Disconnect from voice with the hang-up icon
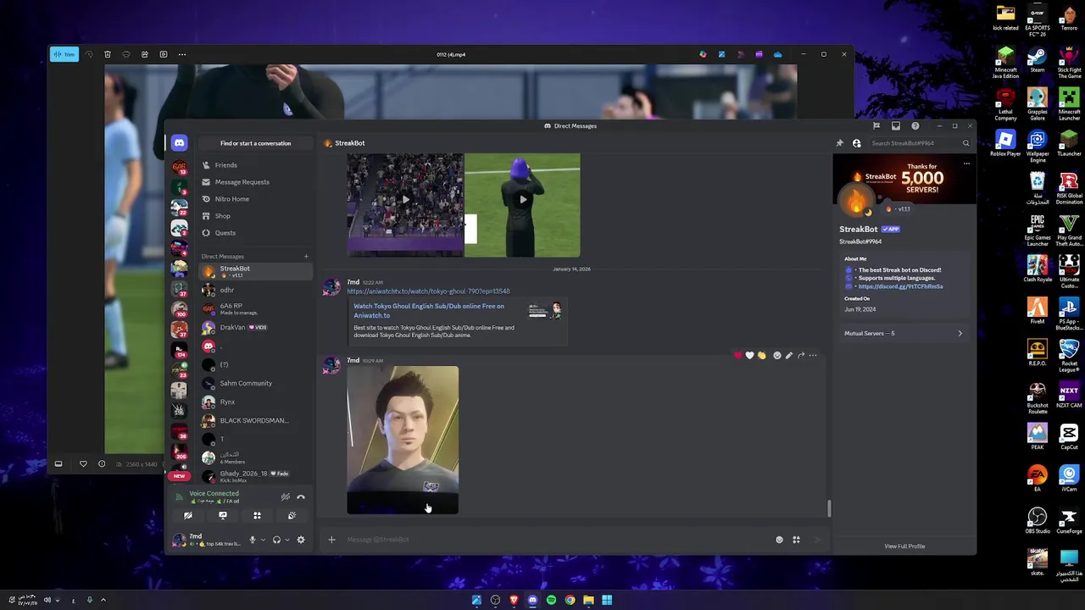This screenshot has width=1085, height=610. click(x=301, y=497)
